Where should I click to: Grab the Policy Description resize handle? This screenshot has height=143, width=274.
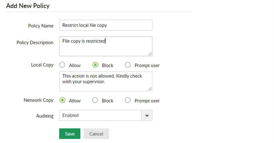coord(150,54)
